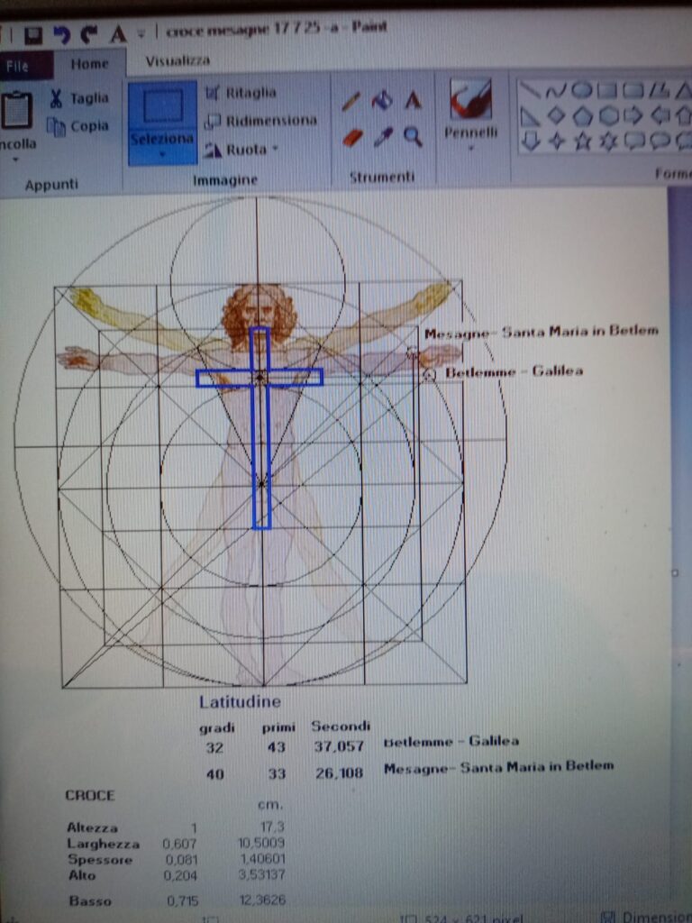Screen dimensions: 692x923
Task: Switch to the Visualizza tab
Action: point(178,60)
